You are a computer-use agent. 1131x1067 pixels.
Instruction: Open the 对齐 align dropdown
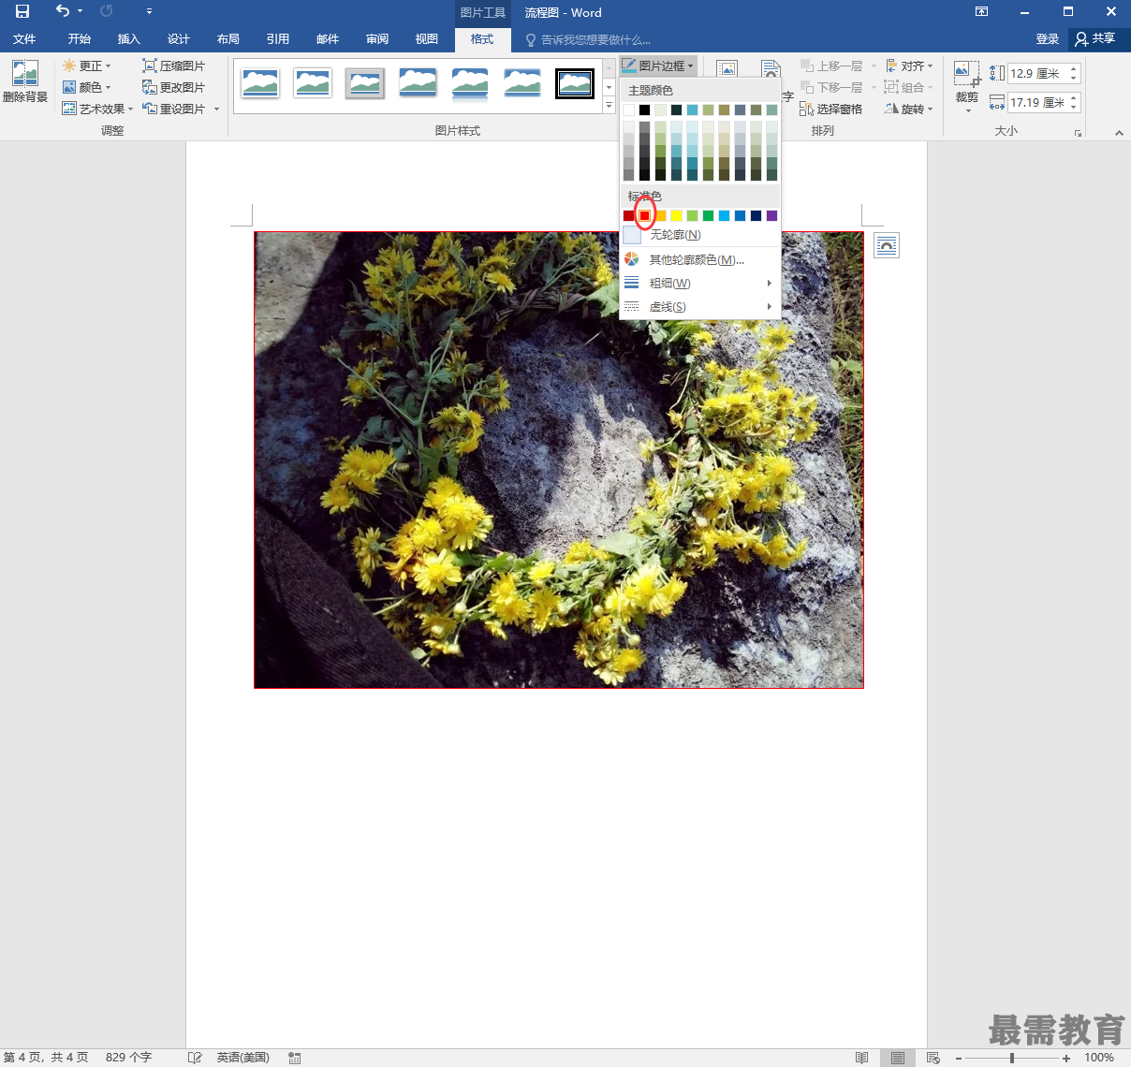(909, 66)
